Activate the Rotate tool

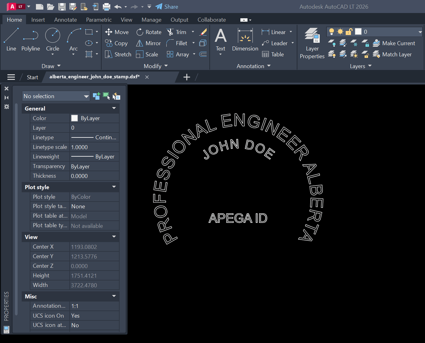point(149,32)
